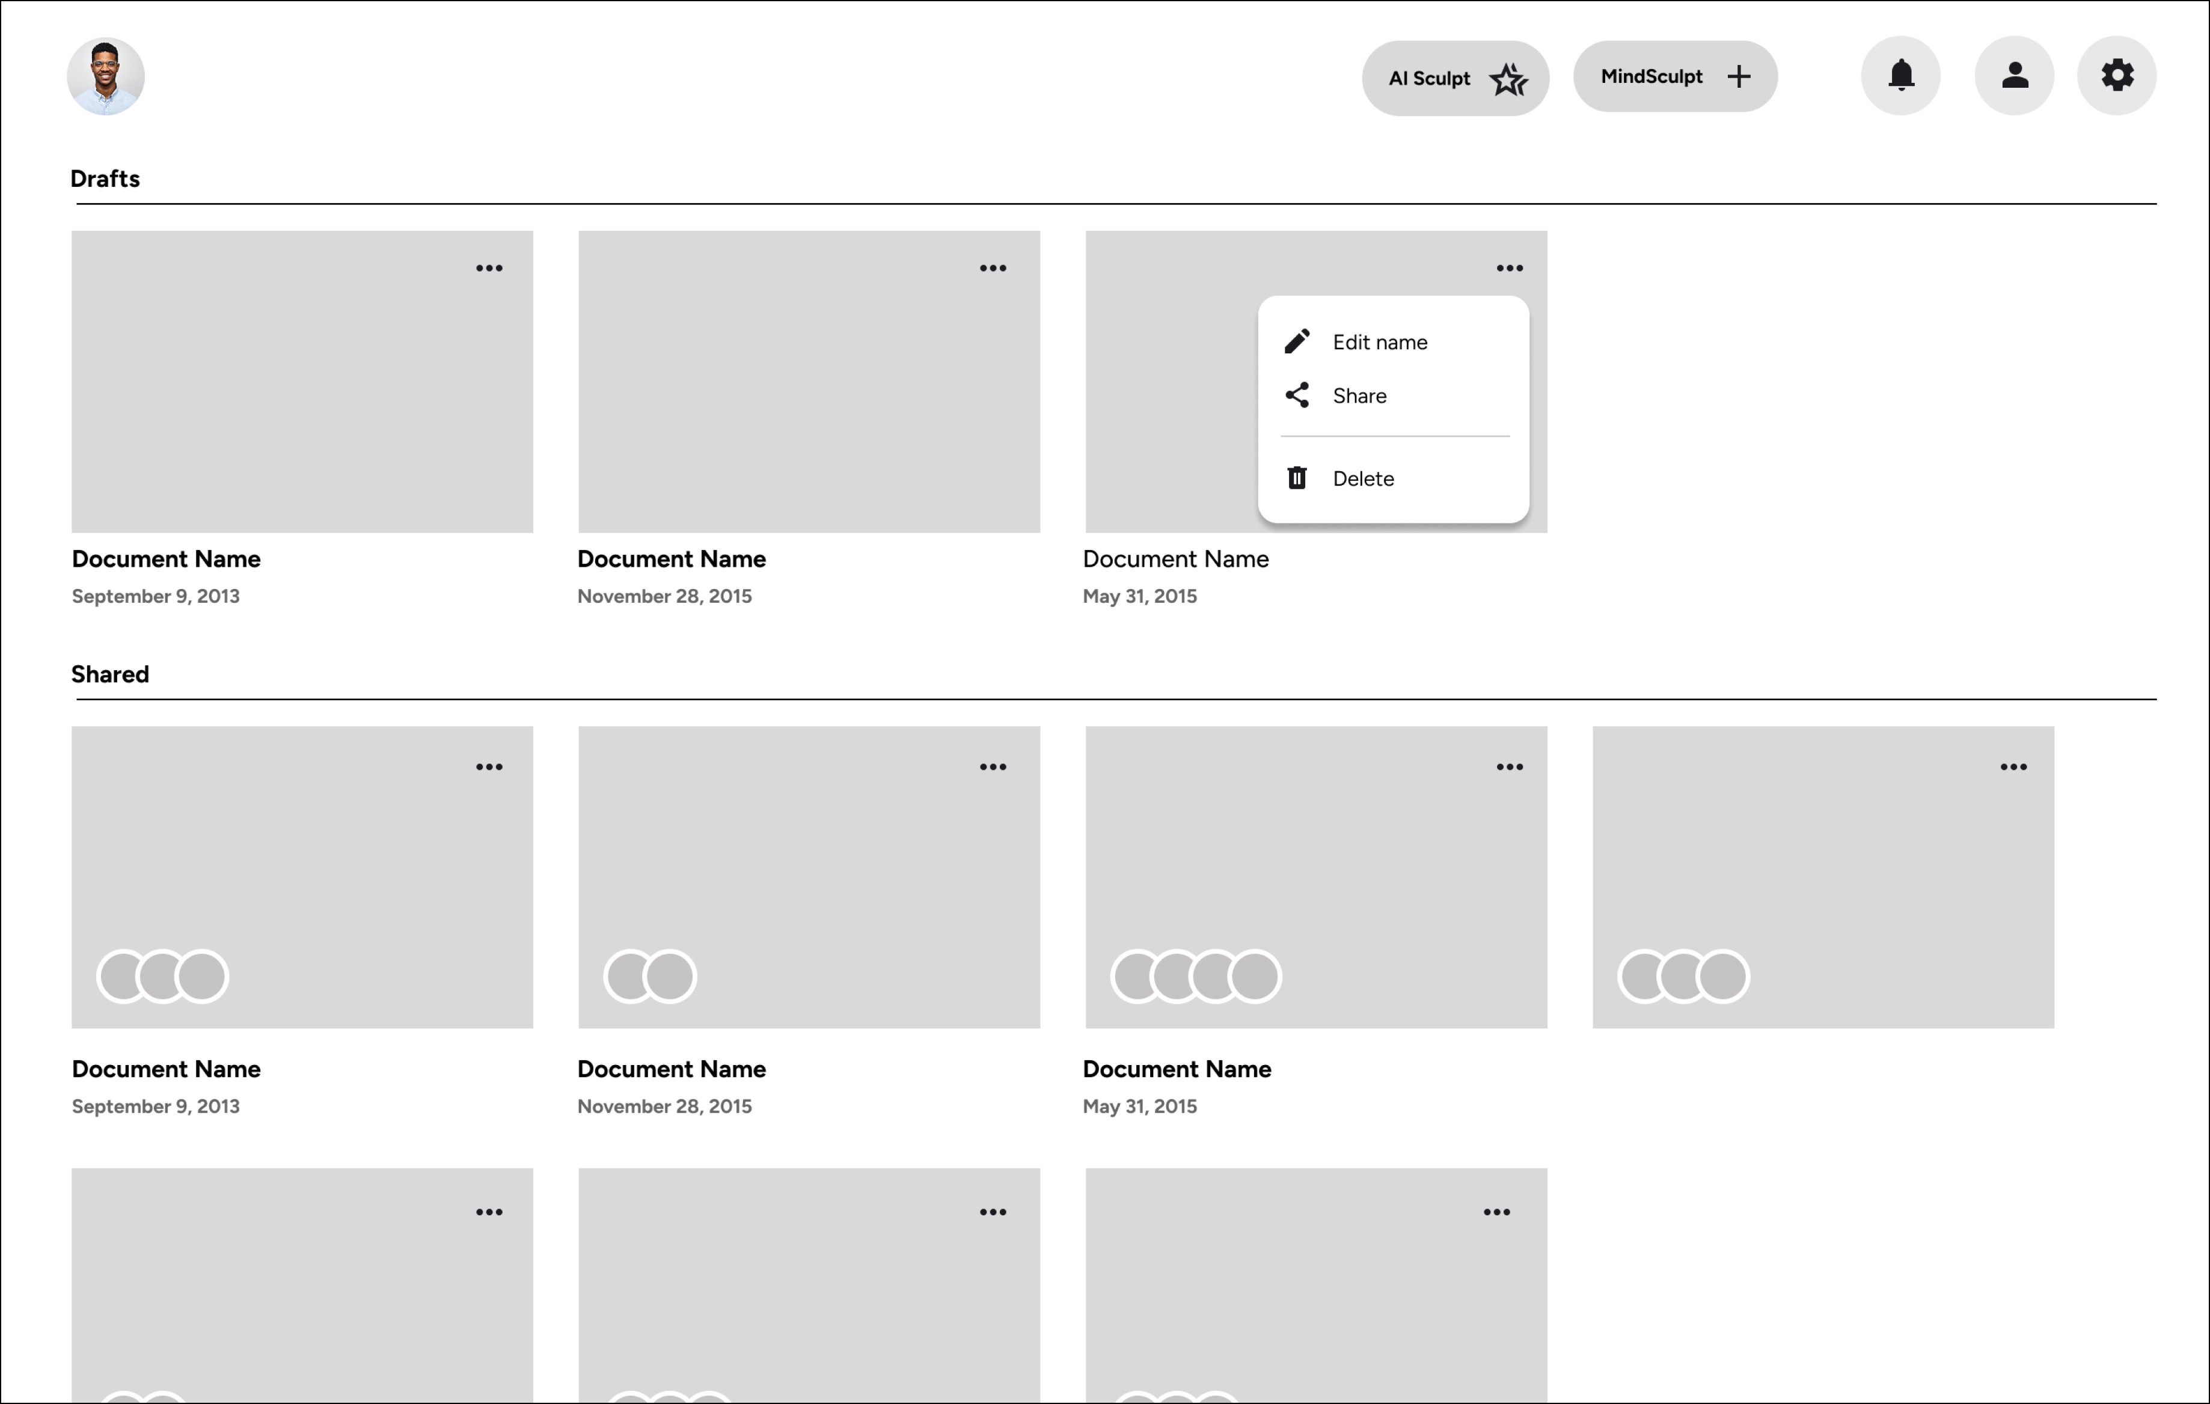Open the three-dot menu on second shared document
Image resolution: width=2210 pixels, height=1404 pixels.
pos(993,766)
